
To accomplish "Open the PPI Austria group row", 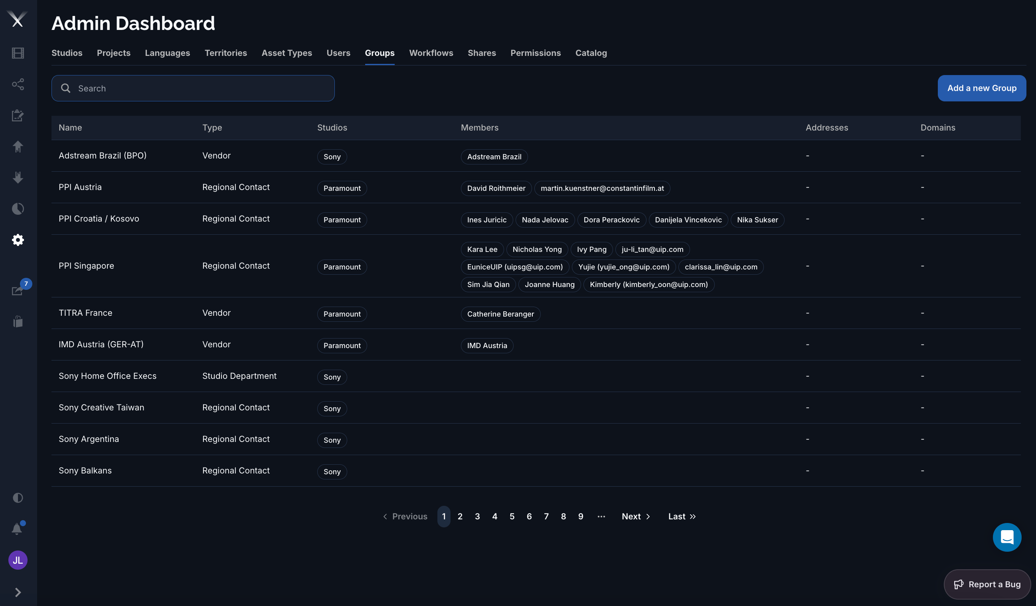I will coord(536,187).
